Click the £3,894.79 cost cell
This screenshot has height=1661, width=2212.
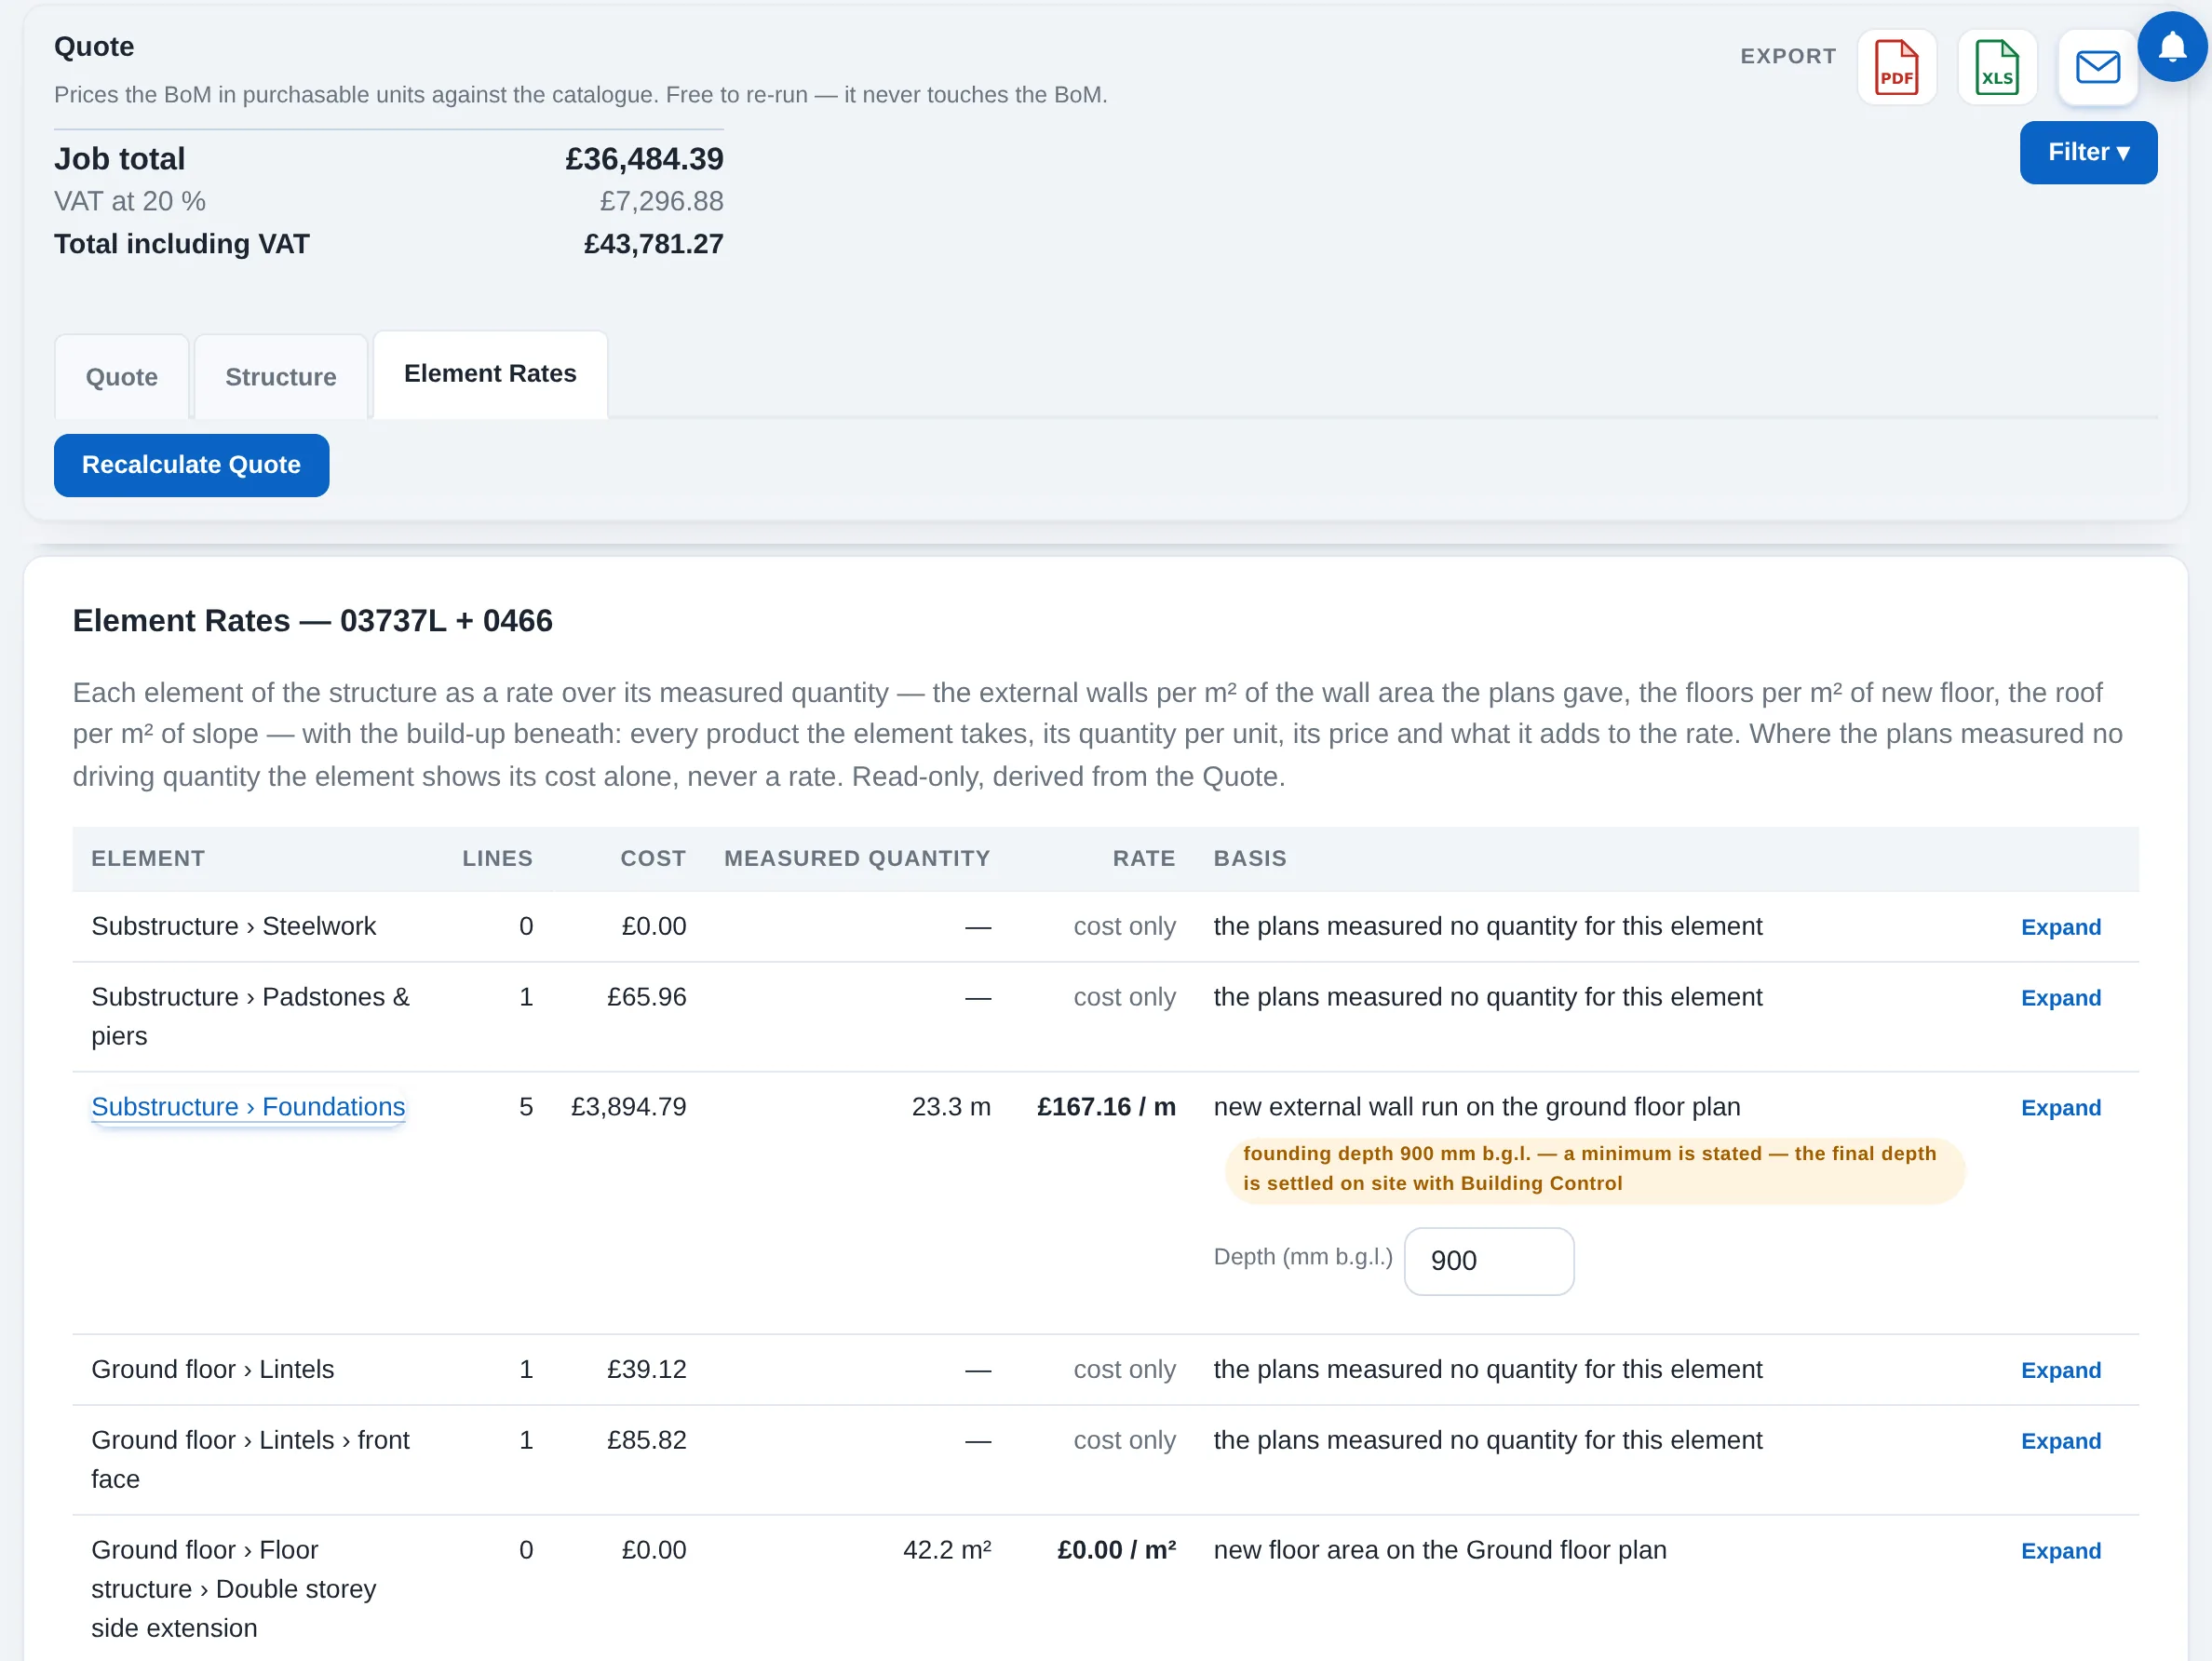(x=628, y=1107)
